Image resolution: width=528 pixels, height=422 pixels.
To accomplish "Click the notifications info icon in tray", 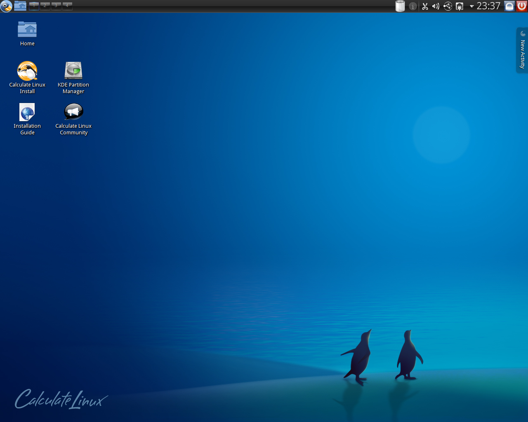I will [412, 6].
